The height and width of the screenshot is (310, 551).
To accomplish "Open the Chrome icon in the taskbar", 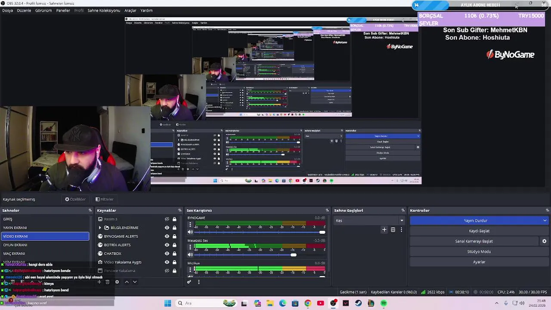I will point(307,303).
